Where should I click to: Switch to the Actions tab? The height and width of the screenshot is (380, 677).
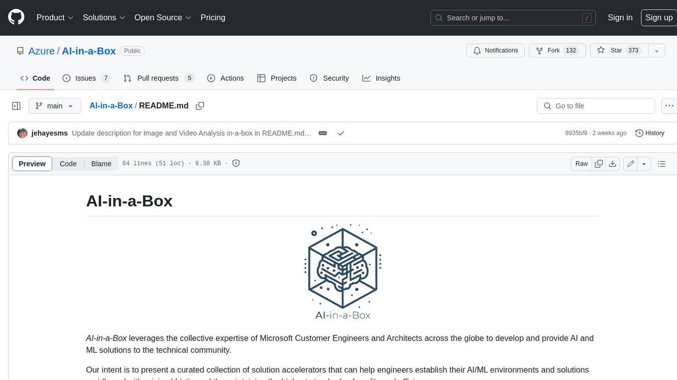226,78
